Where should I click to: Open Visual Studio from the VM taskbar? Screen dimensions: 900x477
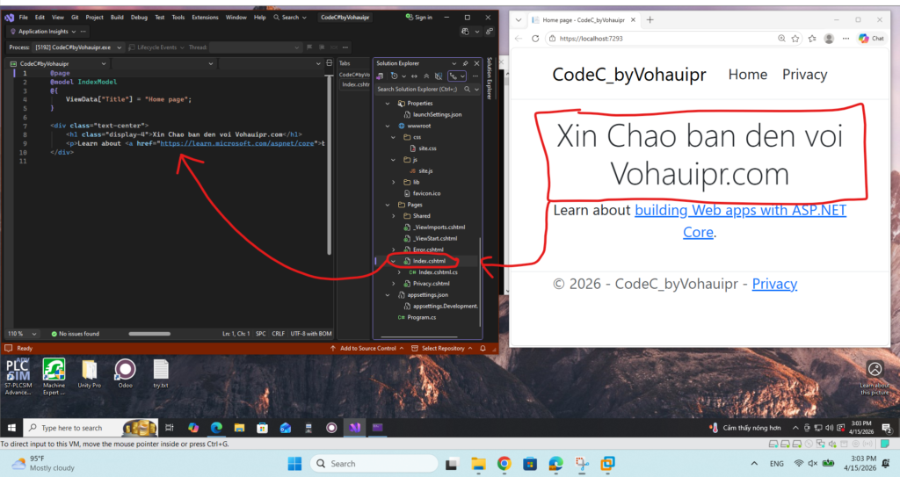pos(354,428)
